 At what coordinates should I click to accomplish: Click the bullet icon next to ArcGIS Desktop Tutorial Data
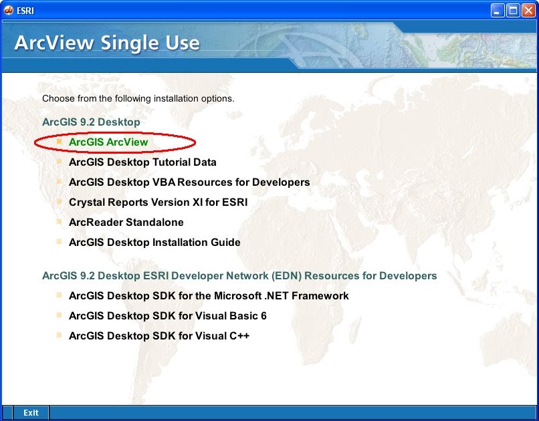(61, 162)
